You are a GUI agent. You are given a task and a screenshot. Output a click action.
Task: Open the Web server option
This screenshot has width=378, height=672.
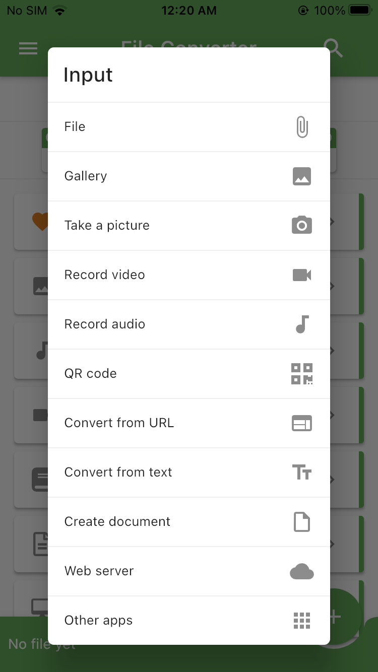pos(189,571)
